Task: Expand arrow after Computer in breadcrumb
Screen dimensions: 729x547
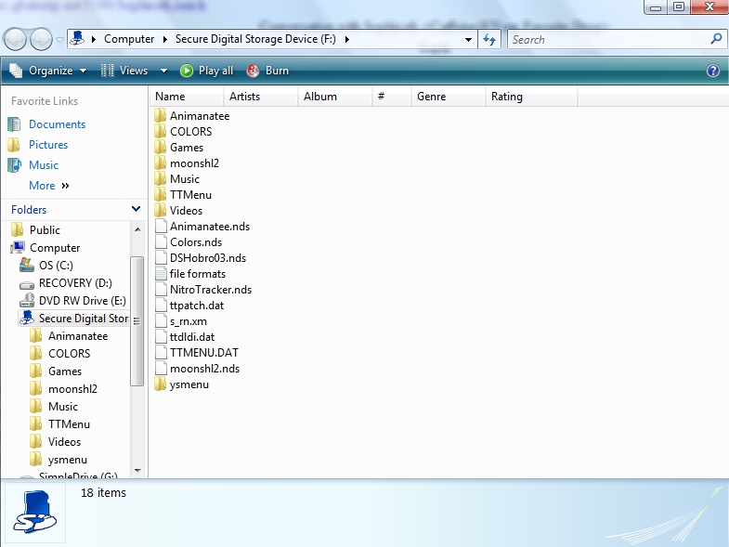Action: [x=165, y=40]
